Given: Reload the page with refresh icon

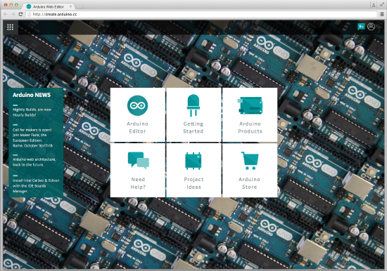Looking at the screenshot, I should 20,14.
